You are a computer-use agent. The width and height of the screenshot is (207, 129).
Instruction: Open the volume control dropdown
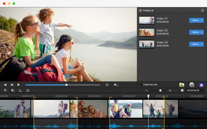(116, 85)
